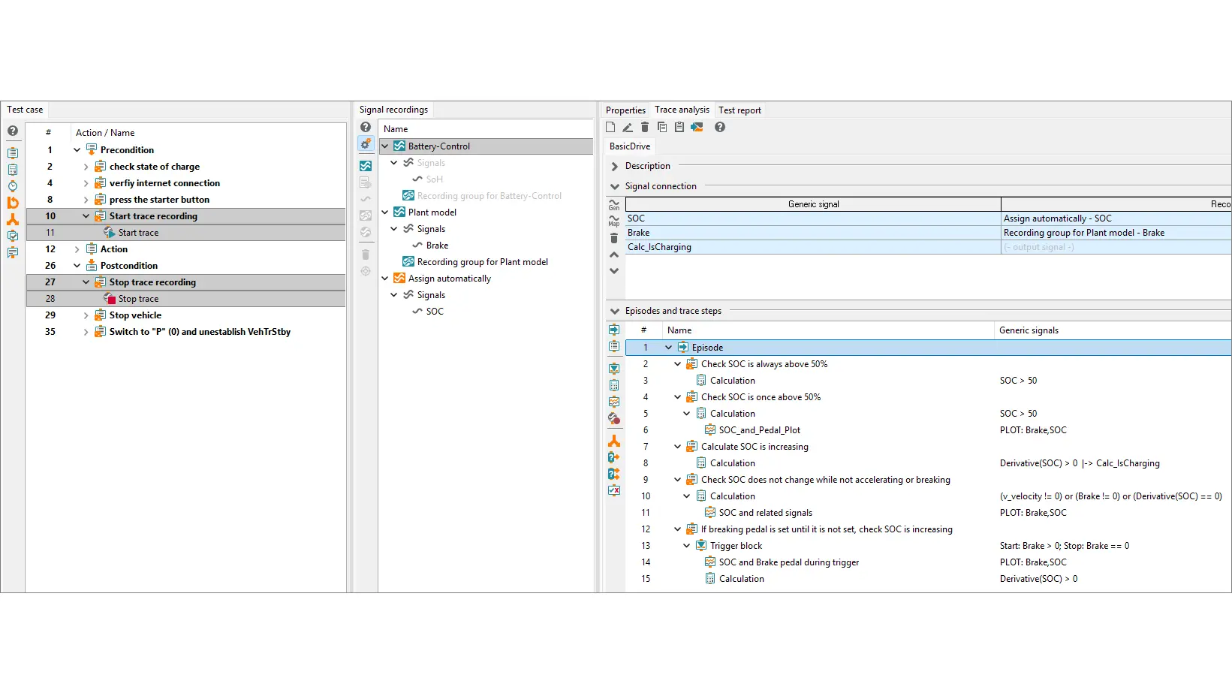This screenshot has width=1232, height=693.
Task: Select the BasicDrive analysis tab
Action: click(x=630, y=146)
